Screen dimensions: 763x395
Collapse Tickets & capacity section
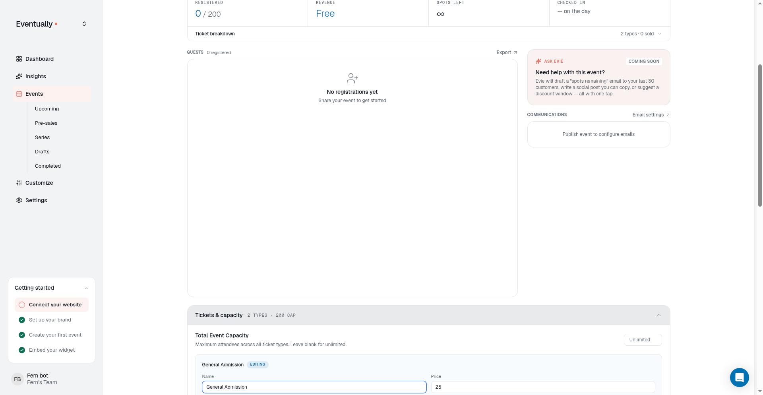coord(658,315)
